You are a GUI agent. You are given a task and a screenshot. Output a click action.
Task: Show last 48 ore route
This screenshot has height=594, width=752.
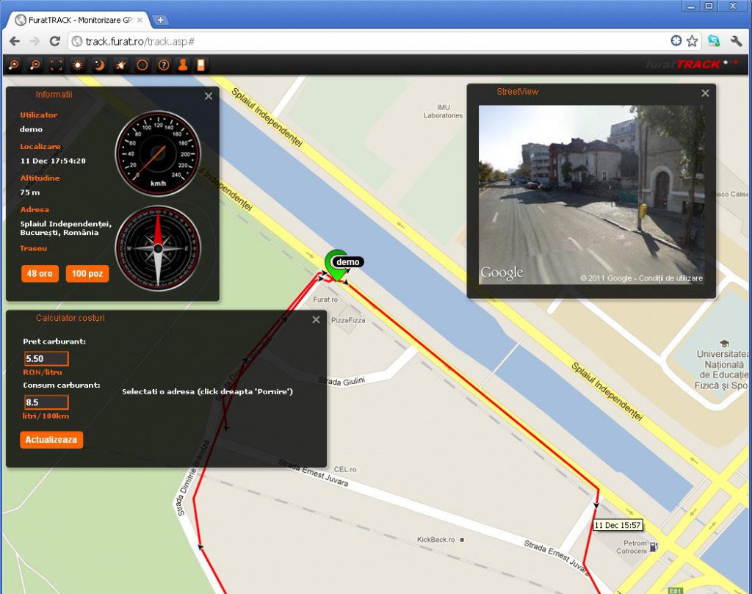[x=40, y=274]
